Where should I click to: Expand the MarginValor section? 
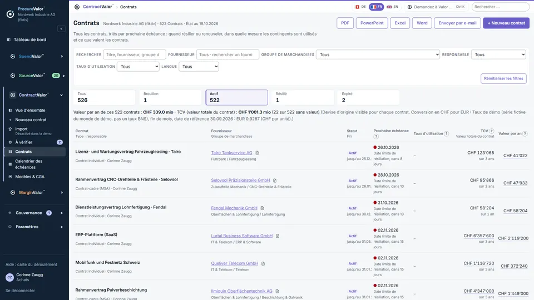[x=62, y=193]
